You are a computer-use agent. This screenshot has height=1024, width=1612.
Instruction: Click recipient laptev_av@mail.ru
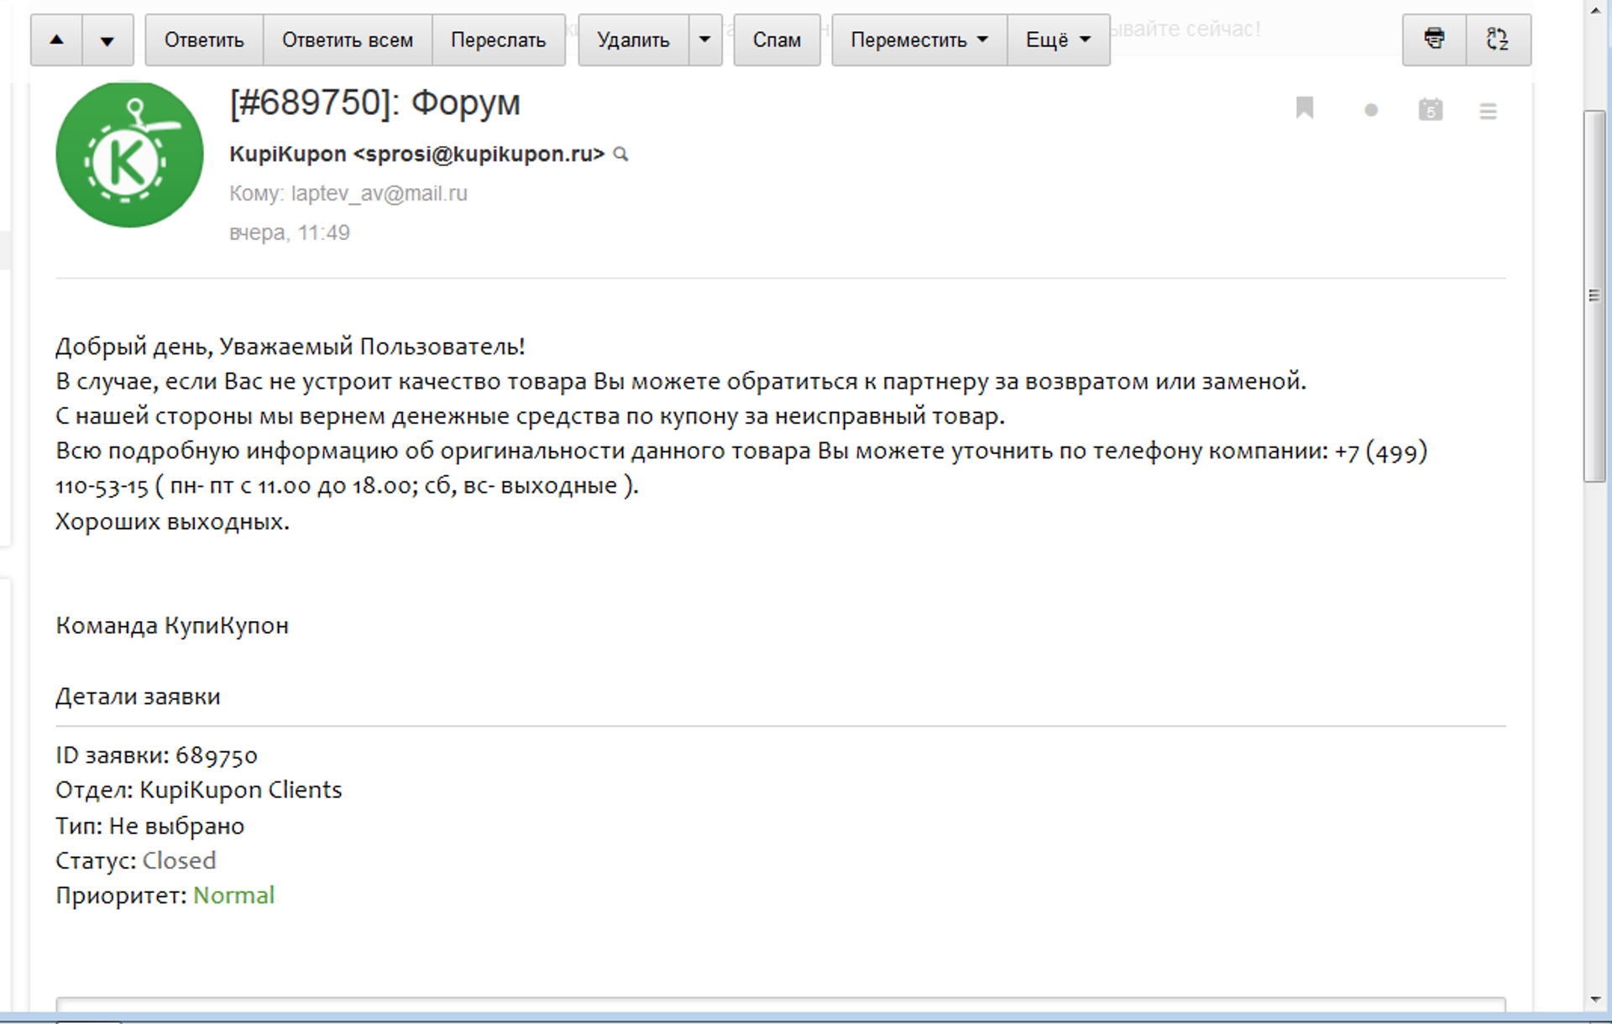pyautogui.click(x=379, y=194)
